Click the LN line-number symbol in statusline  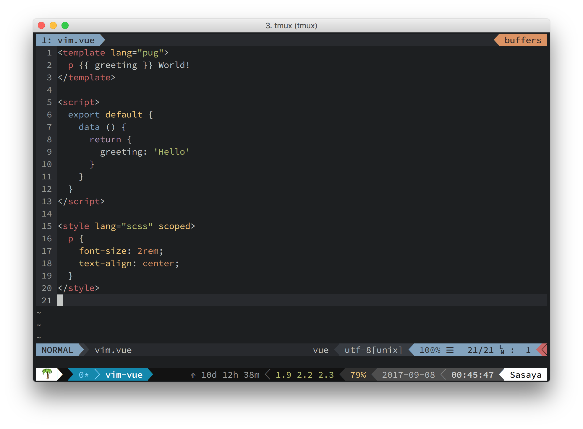click(x=502, y=350)
